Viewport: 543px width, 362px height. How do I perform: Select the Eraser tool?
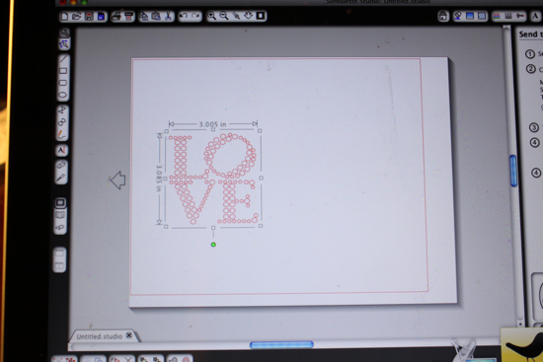61,166
